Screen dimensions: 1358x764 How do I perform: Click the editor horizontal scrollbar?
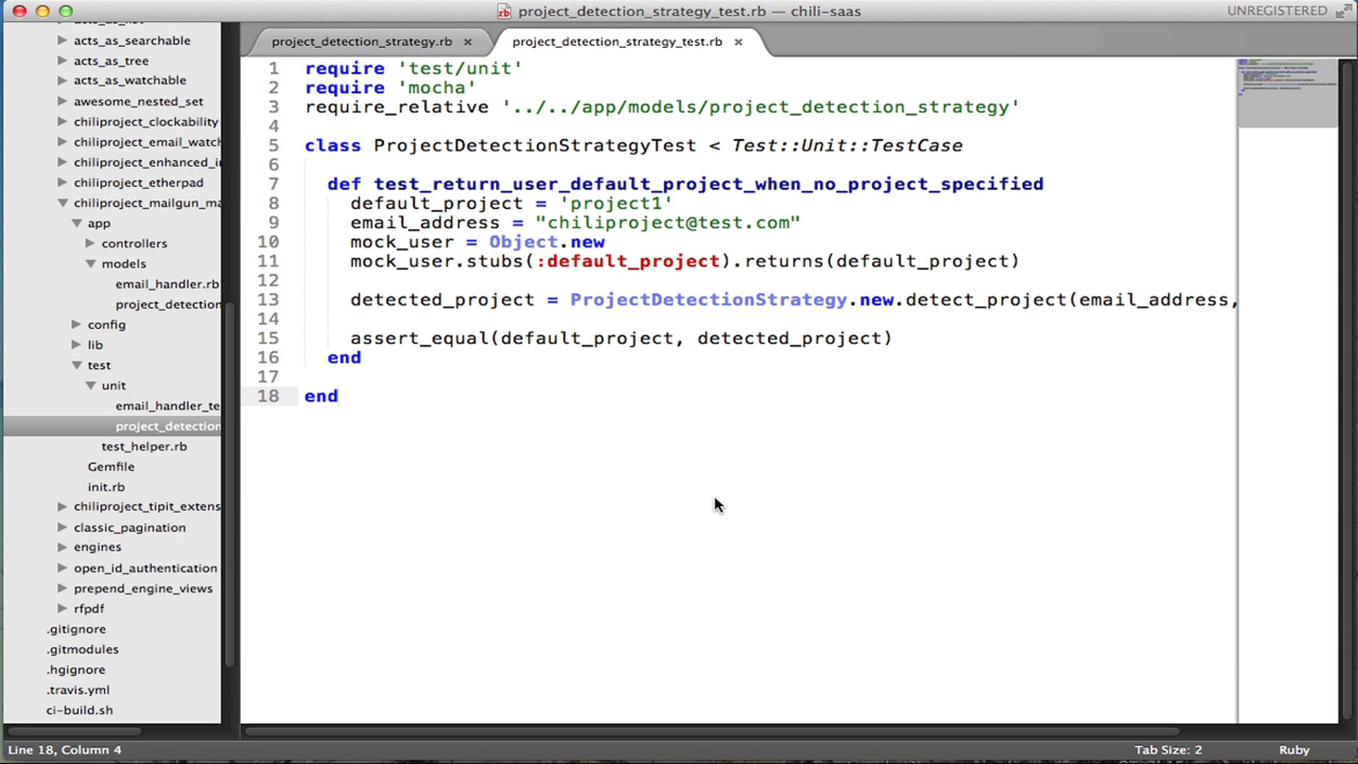click(712, 731)
